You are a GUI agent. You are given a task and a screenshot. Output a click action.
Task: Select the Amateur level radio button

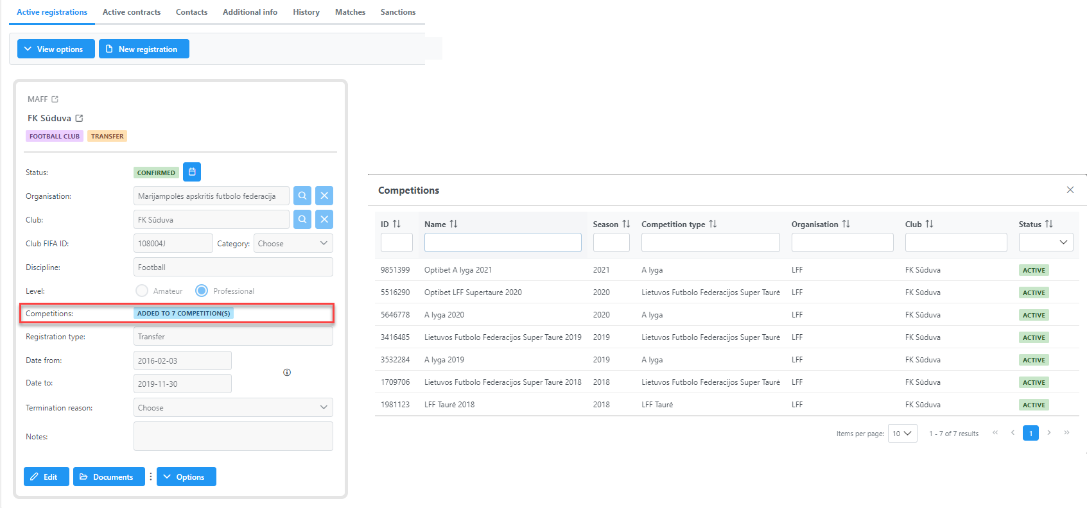coord(142,291)
